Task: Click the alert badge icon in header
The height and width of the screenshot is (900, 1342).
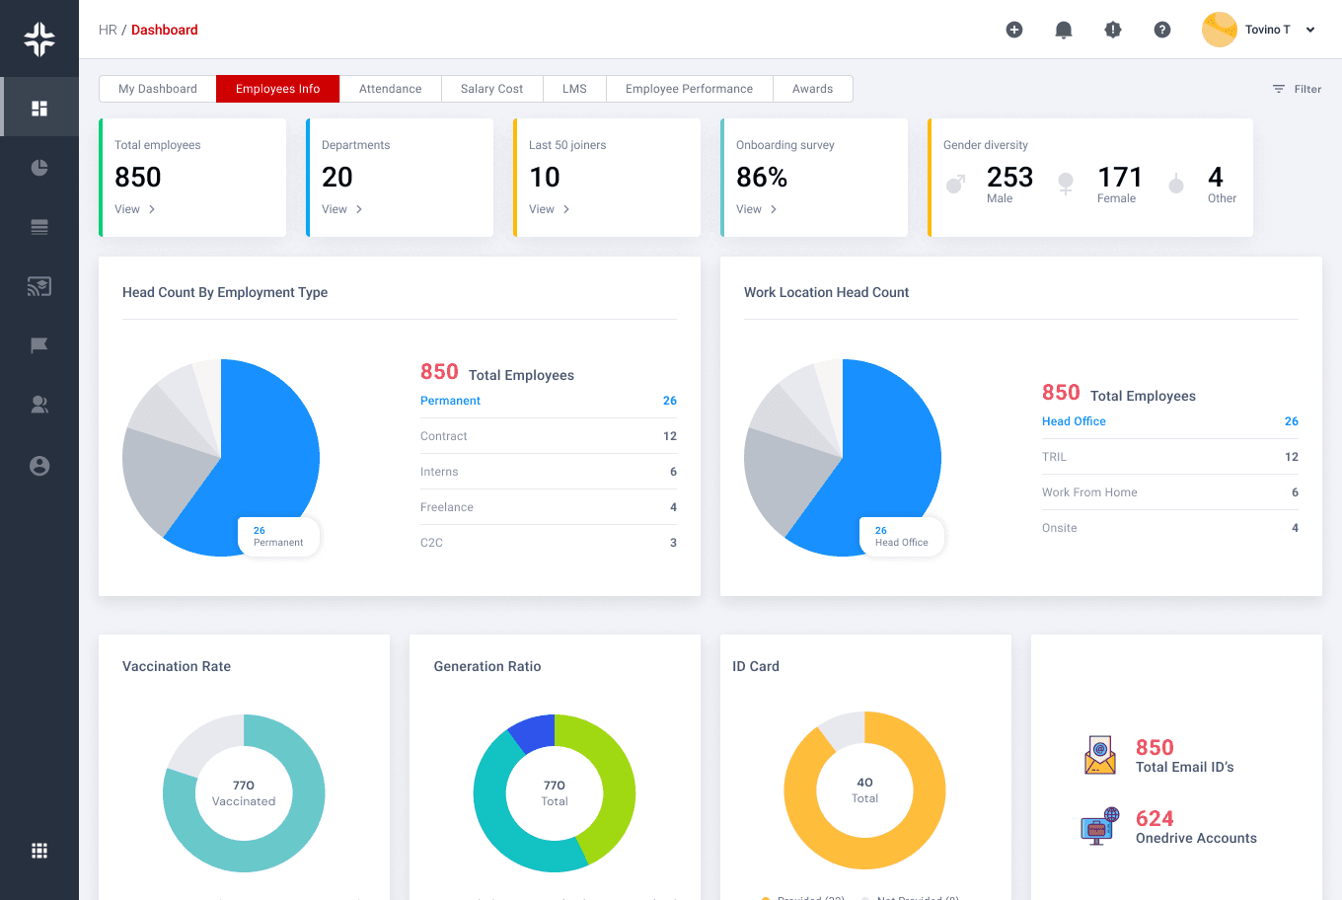Action: [x=1113, y=30]
